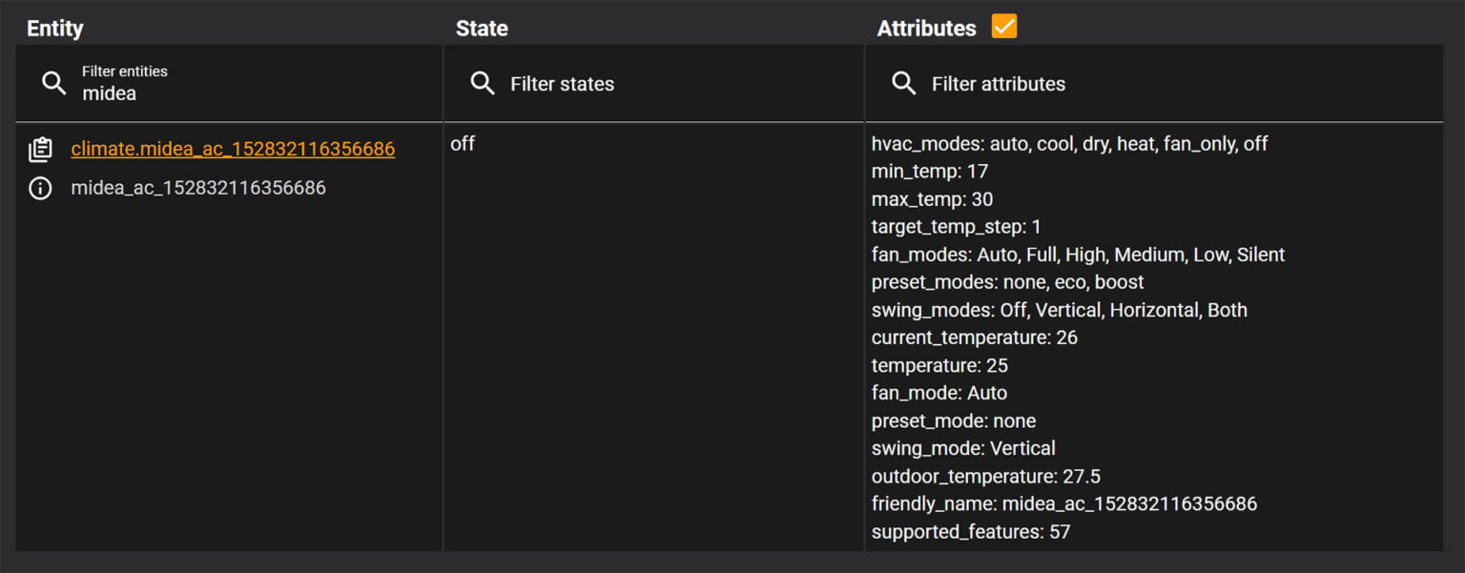Click the fan_modes attribute line

tap(1078, 255)
